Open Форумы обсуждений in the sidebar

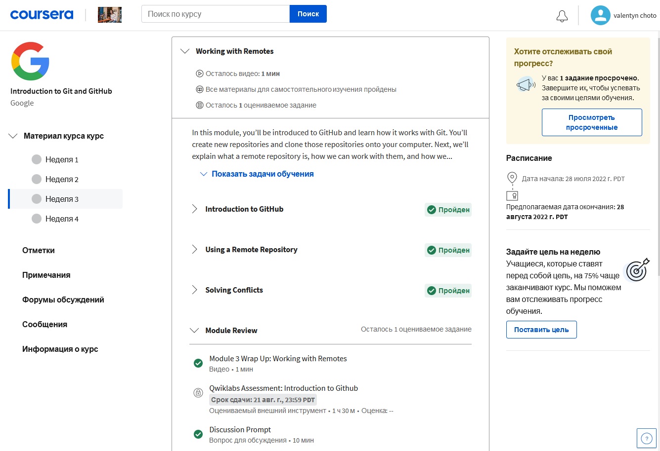(x=63, y=300)
